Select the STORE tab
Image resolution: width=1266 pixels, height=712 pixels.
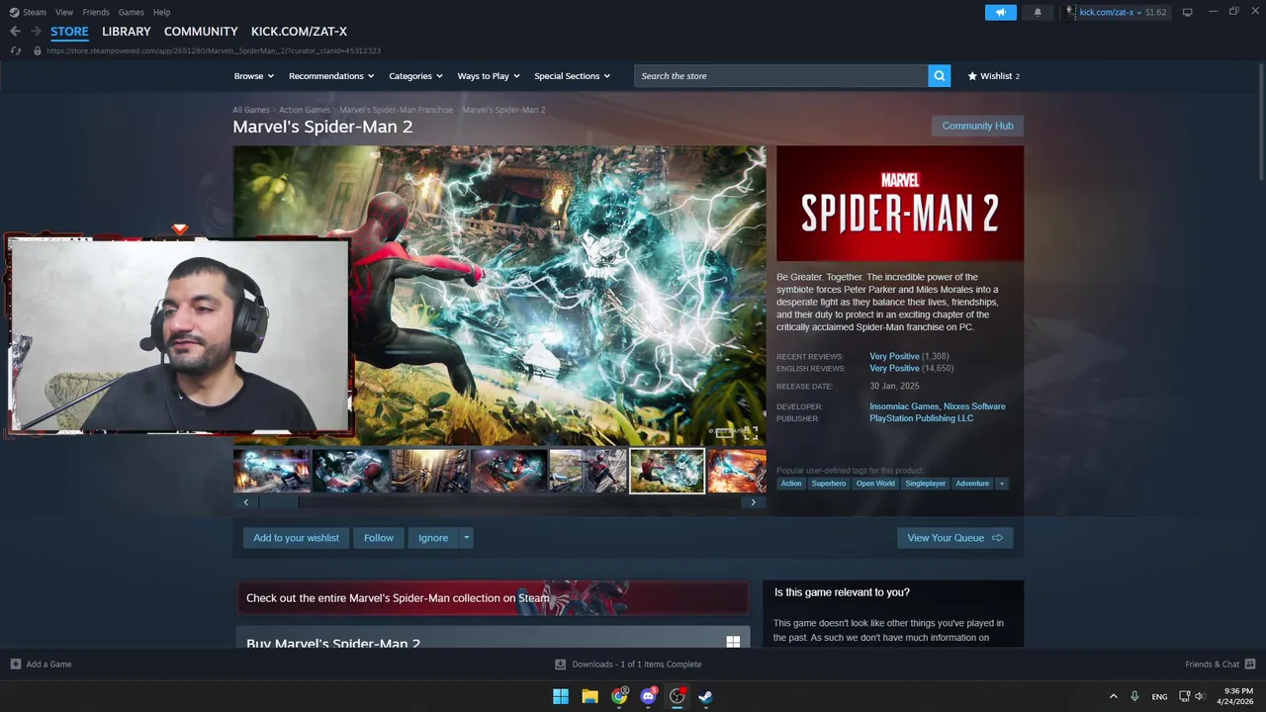pyautogui.click(x=69, y=32)
